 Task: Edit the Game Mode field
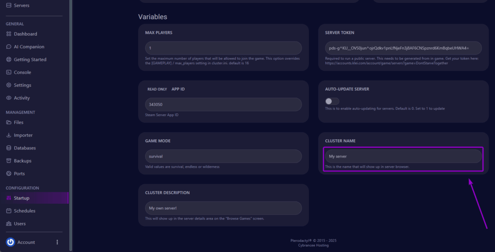tap(223, 156)
